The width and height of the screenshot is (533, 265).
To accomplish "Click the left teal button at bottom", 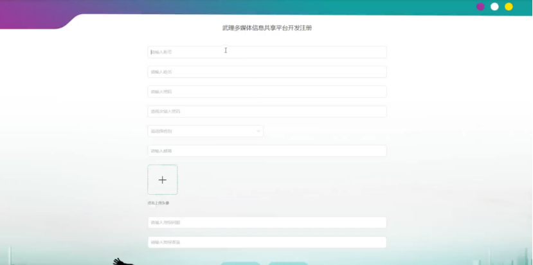I will click(240, 263).
